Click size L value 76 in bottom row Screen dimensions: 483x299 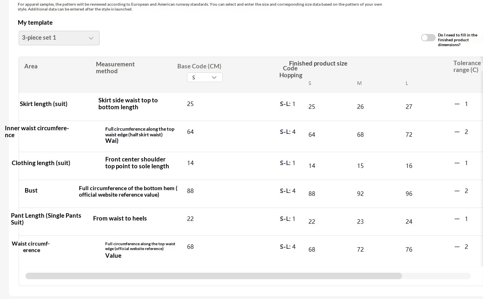[409, 250]
